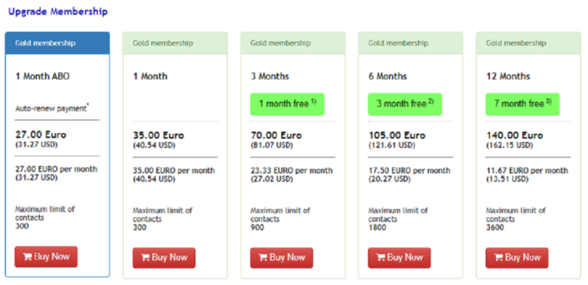Image resolution: width=588 pixels, height=285 pixels.
Task: Select the Gold membership header above 1 Month
Action: tap(175, 43)
